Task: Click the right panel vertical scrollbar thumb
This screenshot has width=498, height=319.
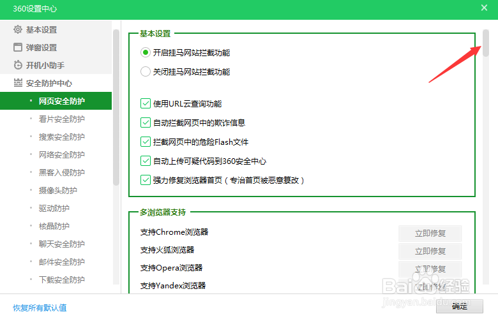Action: pos(486,43)
